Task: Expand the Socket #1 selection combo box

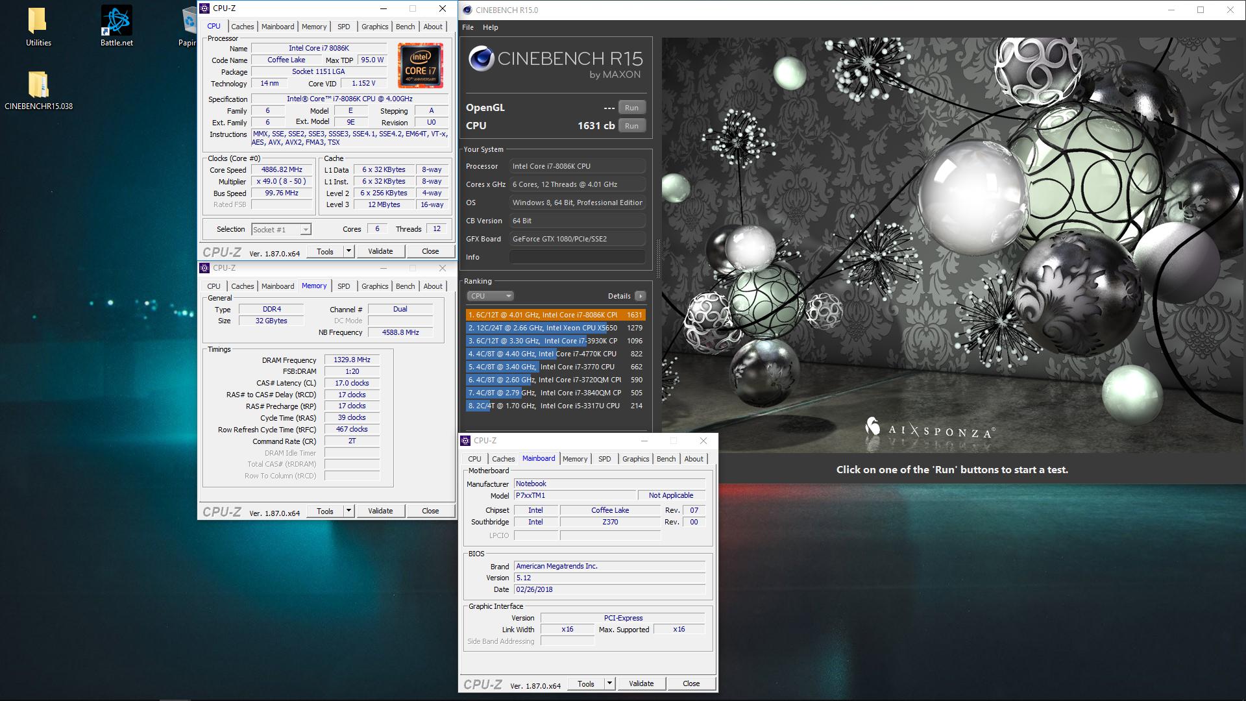Action: (281, 229)
